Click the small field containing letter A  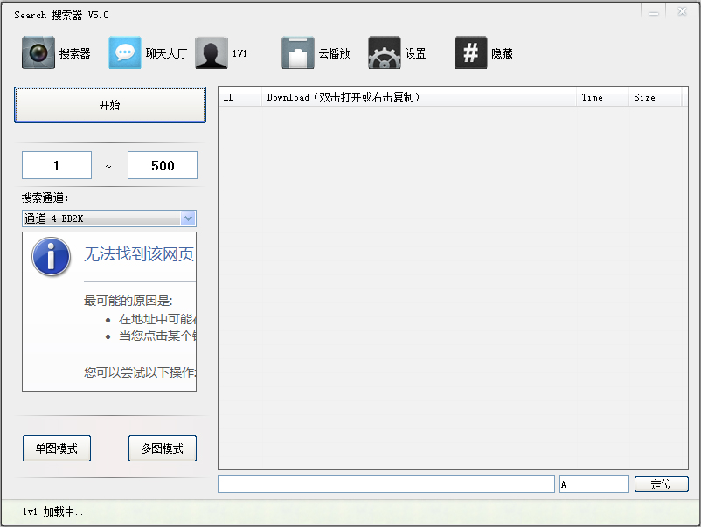(593, 484)
